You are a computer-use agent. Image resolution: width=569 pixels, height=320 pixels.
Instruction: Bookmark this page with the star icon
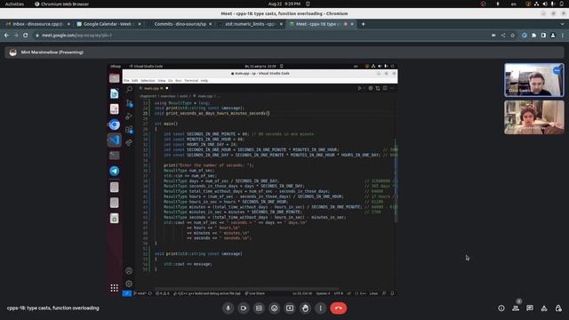pyautogui.click(x=512, y=36)
